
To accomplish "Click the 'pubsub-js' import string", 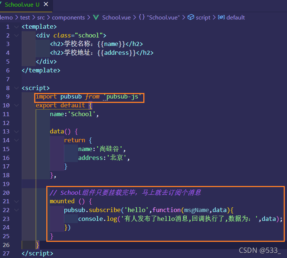I will coord(122,97).
